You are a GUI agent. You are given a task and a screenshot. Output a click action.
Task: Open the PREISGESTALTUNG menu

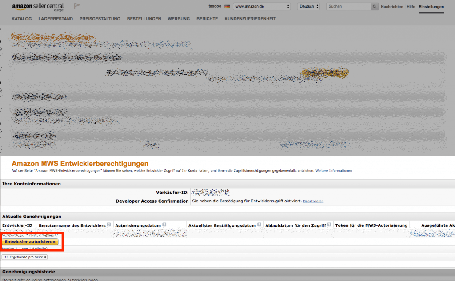(x=100, y=19)
